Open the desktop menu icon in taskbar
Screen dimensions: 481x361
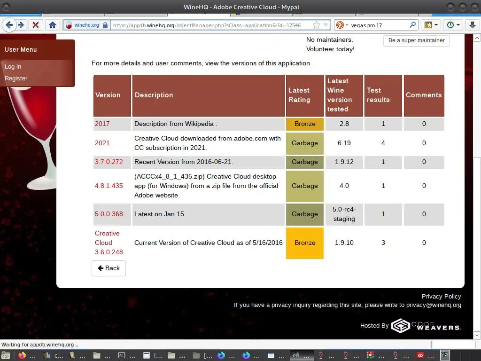tap(6, 355)
